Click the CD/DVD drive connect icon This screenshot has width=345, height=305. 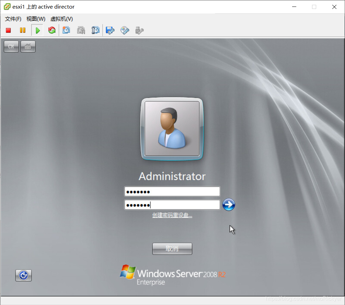pyautogui.click(x=125, y=30)
